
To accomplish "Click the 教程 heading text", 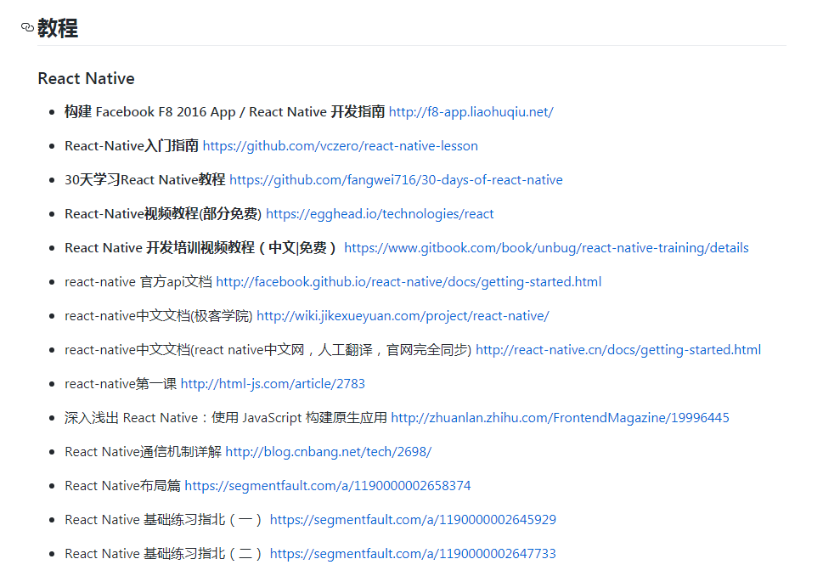I will point(58,28).
